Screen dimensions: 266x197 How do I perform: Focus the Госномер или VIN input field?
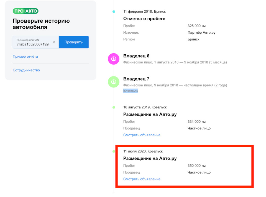click(x=33, y=44)
